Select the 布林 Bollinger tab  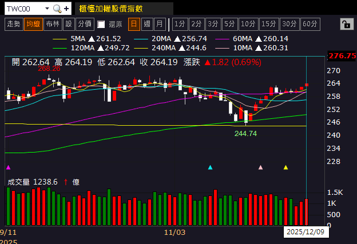click(53, 24)
